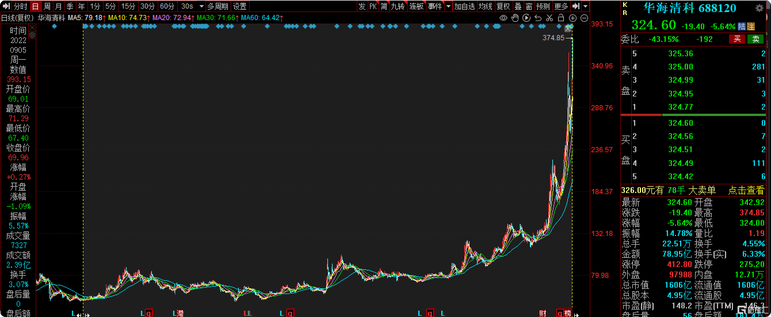Zoom in with plus circle icon

click(572, 18)
